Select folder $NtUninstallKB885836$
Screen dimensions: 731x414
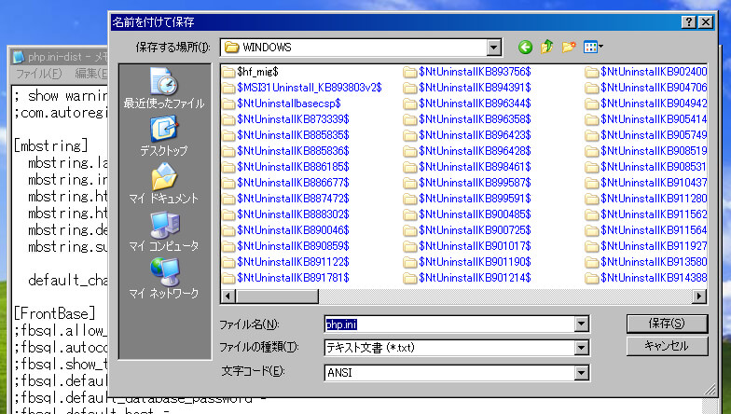pyautogui.click(x=285, y=151)
